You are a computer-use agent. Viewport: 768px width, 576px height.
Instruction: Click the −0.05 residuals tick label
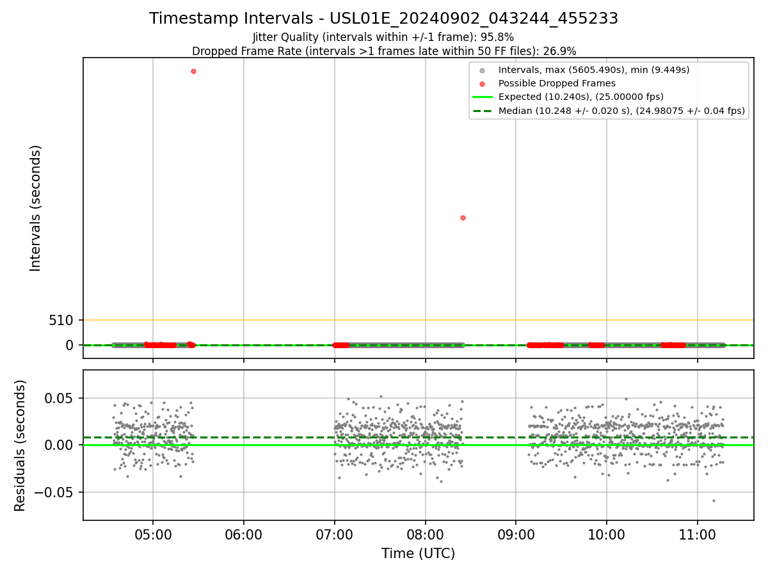(x=55, y=492)
